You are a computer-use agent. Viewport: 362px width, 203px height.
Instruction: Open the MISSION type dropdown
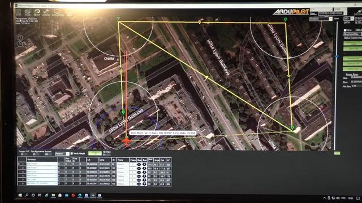click(321, 19)
